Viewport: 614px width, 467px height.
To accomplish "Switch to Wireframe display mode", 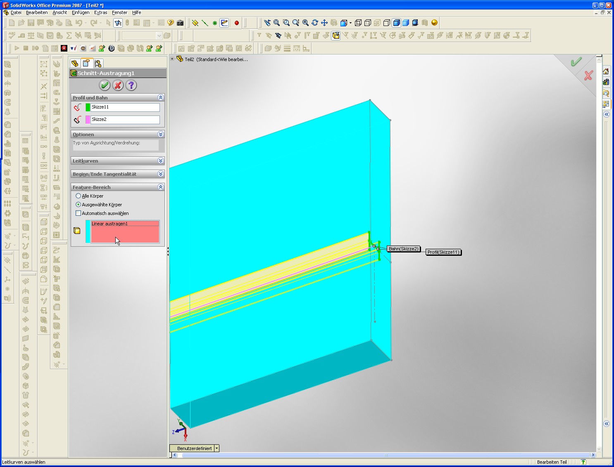I will pyautogui.click(x=358, y=23).
